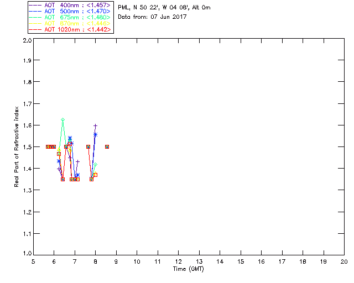Click the y-axis tick label 1.6
354x283 pixels.
point(27,125)
